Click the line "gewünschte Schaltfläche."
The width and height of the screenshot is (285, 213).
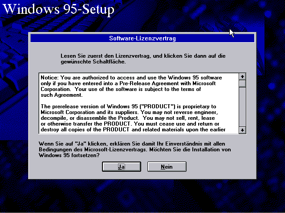[x=93, y=62]
